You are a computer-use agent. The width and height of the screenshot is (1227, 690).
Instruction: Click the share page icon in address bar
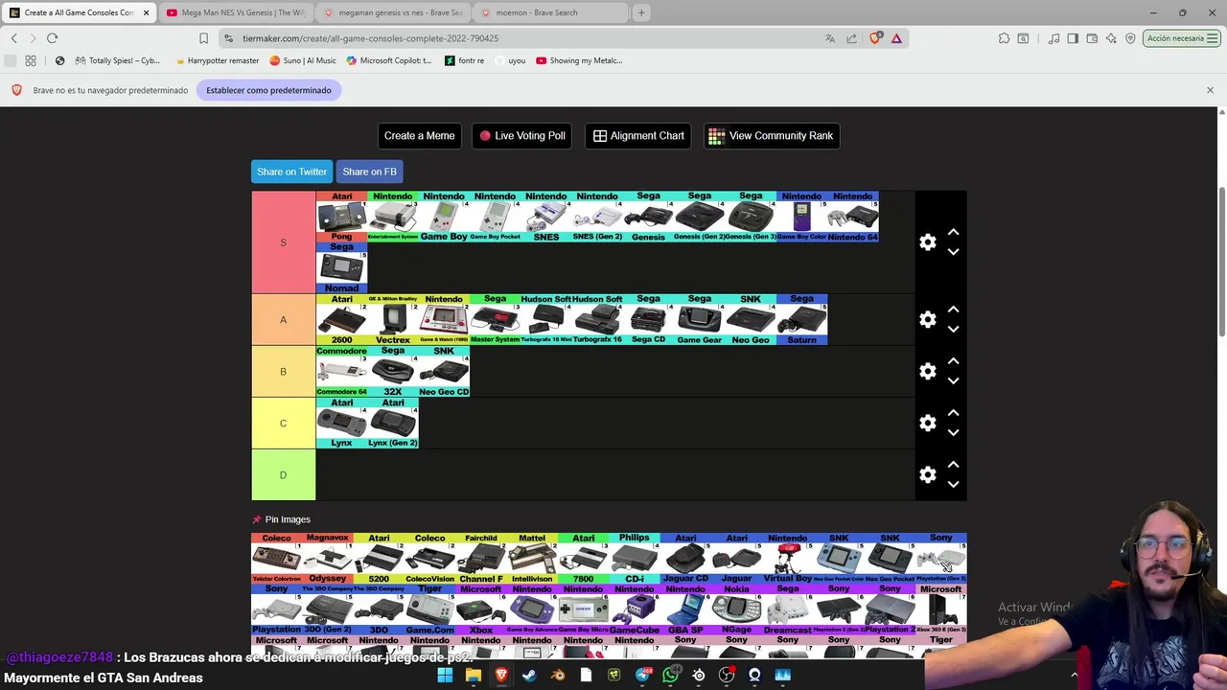pyautogui.click(x=851, y=38)
